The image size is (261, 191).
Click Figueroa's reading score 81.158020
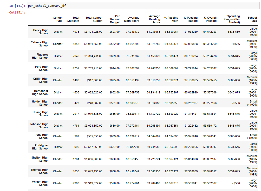pos(153,56)
